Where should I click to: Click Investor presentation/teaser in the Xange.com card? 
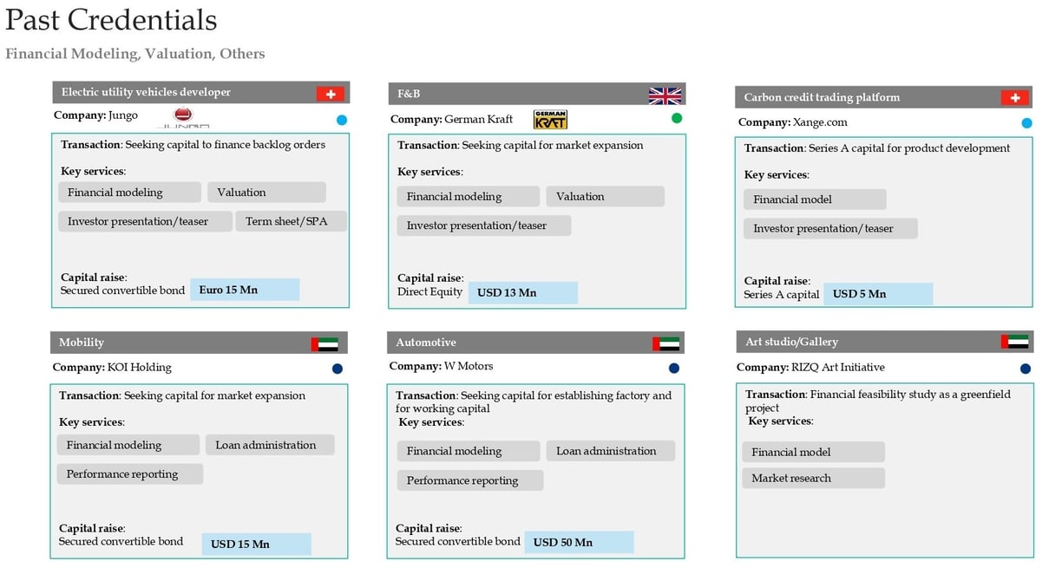coord(830,229)
